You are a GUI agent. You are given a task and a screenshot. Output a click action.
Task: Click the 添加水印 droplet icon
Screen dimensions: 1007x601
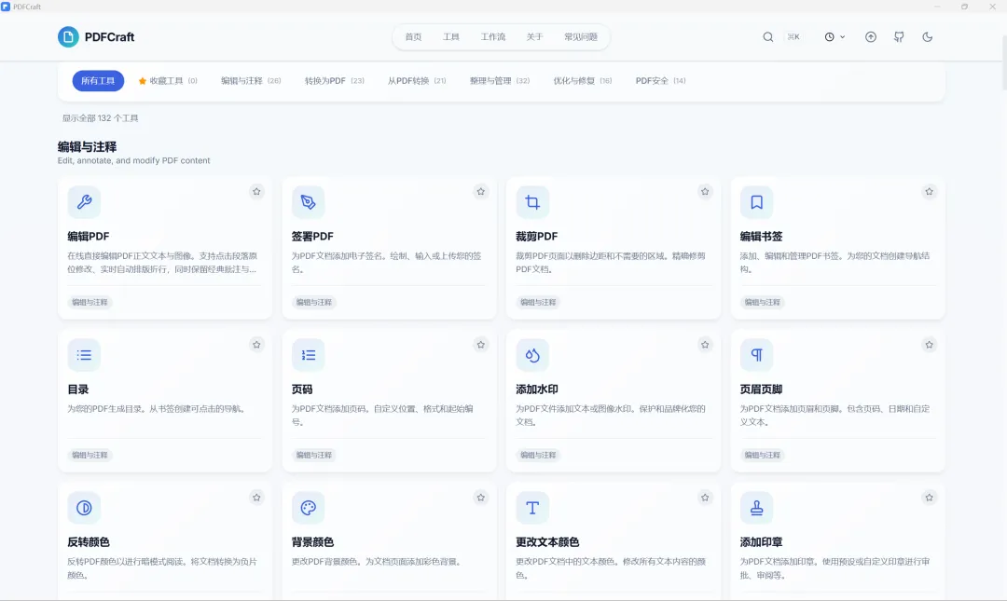pyautogui.click(x=532, y=355)
